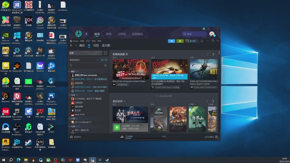The height and width of the screenshot is (163, 290).
Task: Click the blue announcements megaphone button
Action: (x=171, y=41)
